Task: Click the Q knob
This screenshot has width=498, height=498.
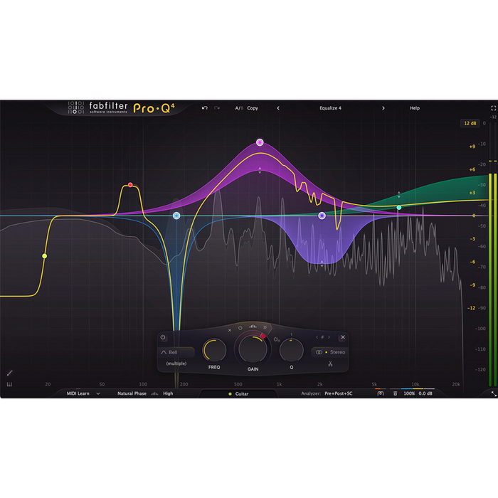Action: pyautogui.click(x=291, y=351)
